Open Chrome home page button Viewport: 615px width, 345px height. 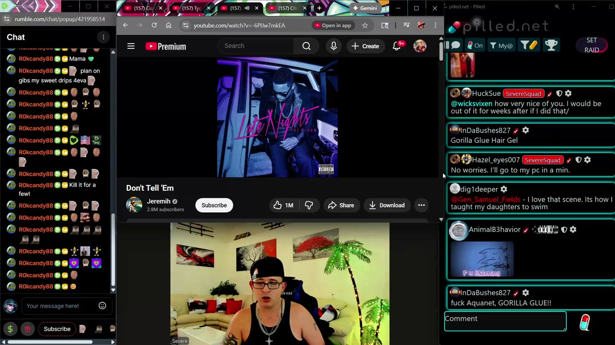tap(169, 25)
